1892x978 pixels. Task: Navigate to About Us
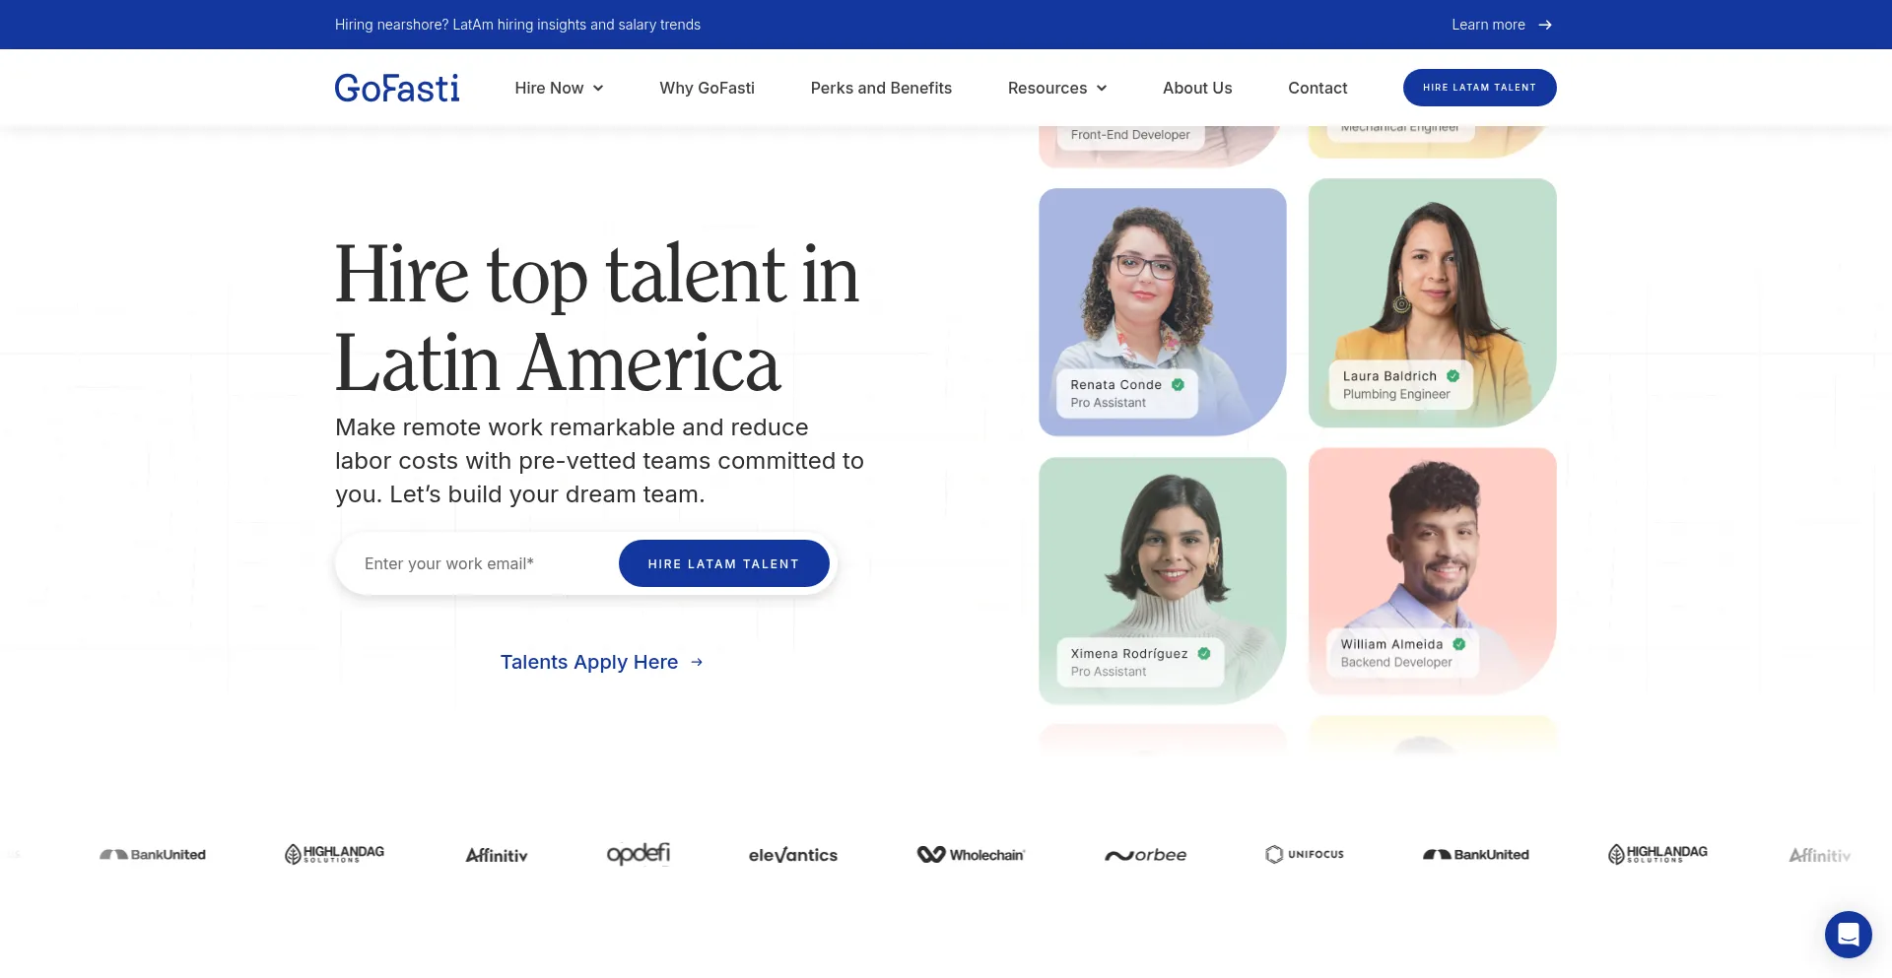pos(1197,88)
